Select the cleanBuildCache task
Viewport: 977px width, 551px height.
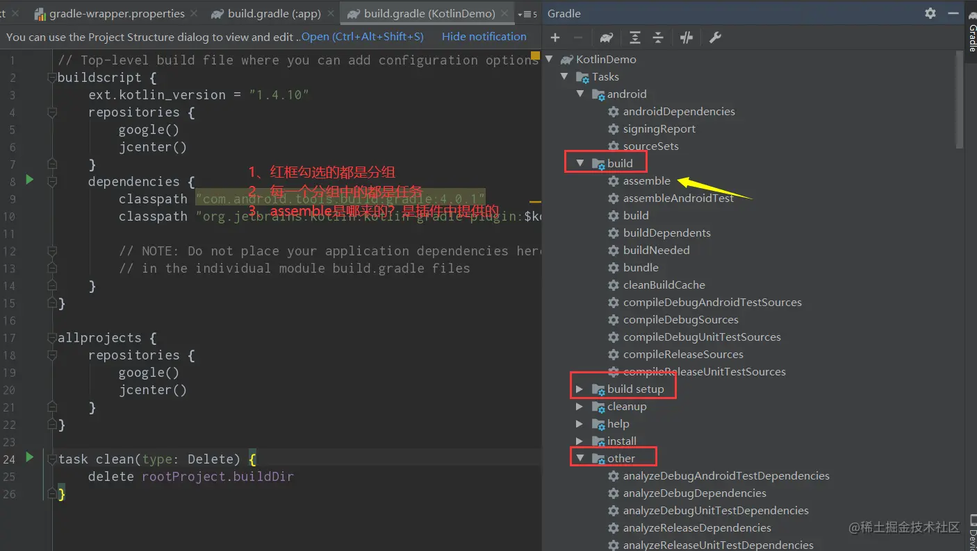(664, 285)
